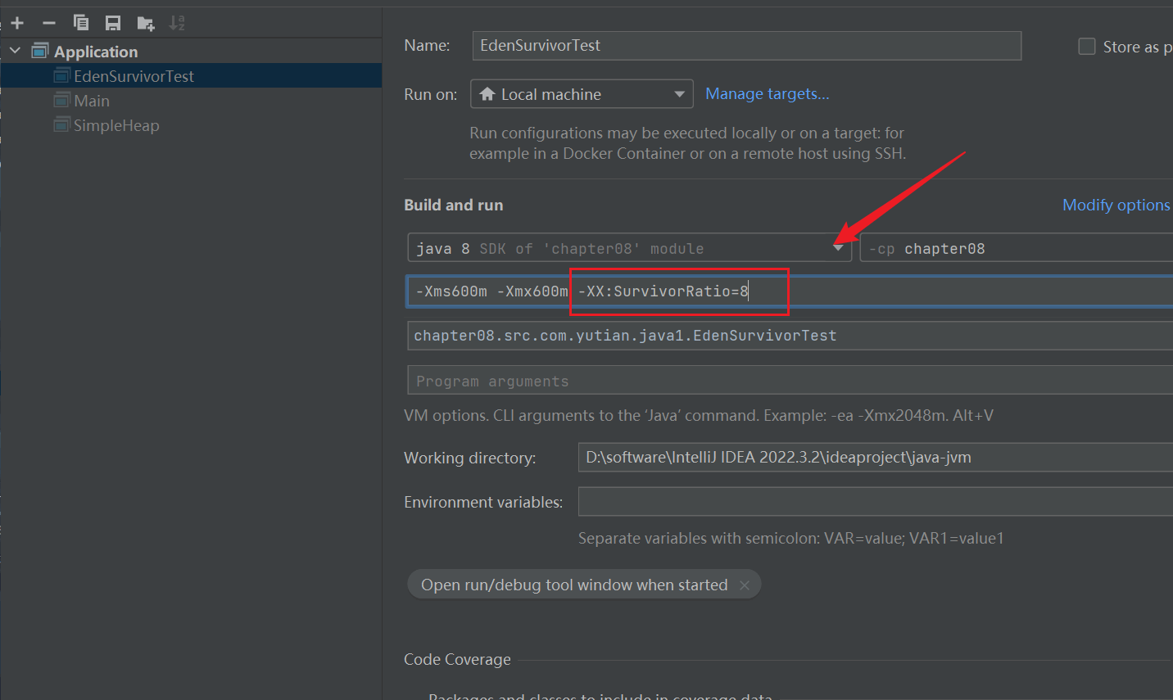Select the SimpleHeap run configuration

(115, 125)
